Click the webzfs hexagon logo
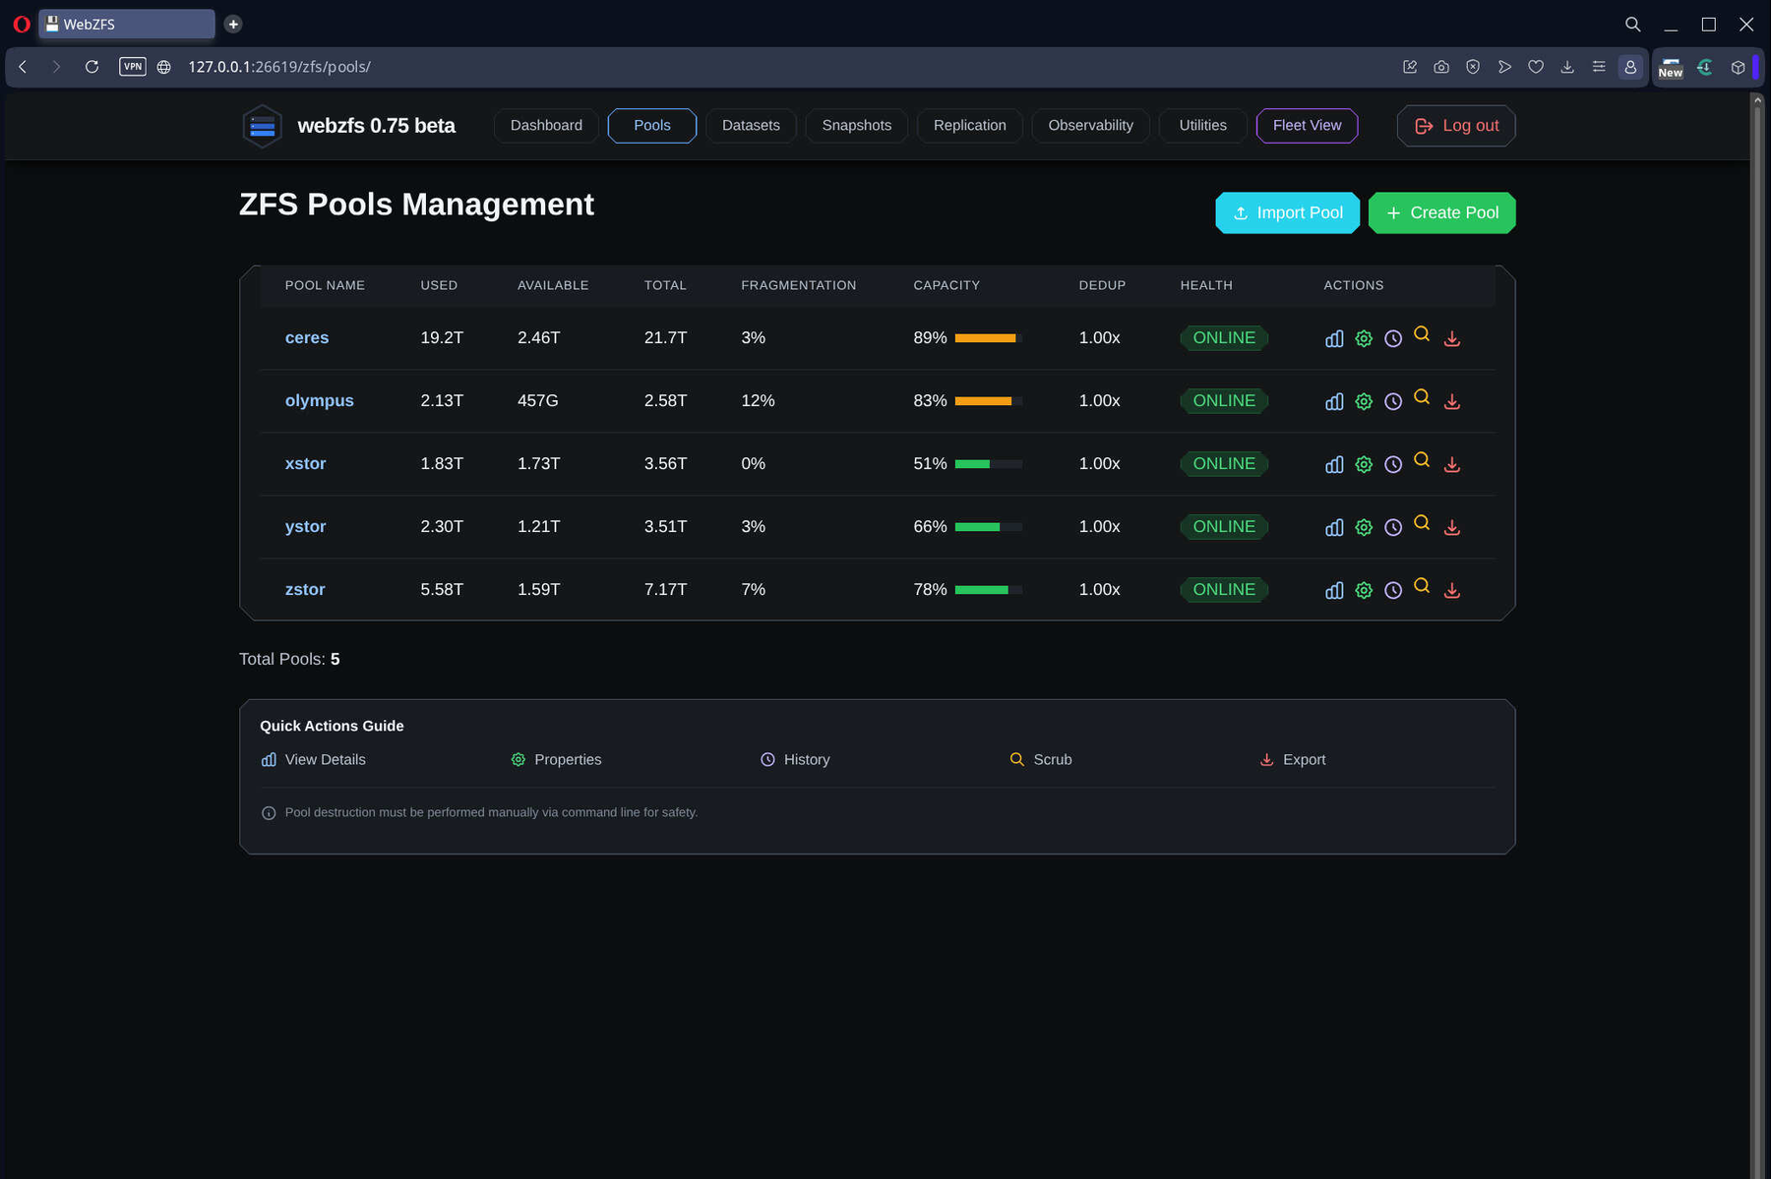1771x1179 pixels. click(262, 126)
